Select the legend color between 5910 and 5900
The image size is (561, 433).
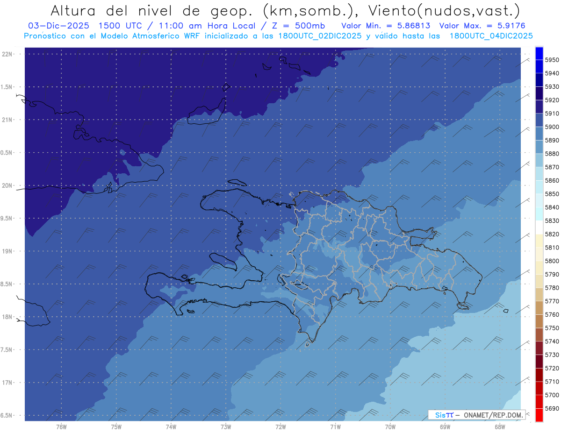click(x=539, y=120)
